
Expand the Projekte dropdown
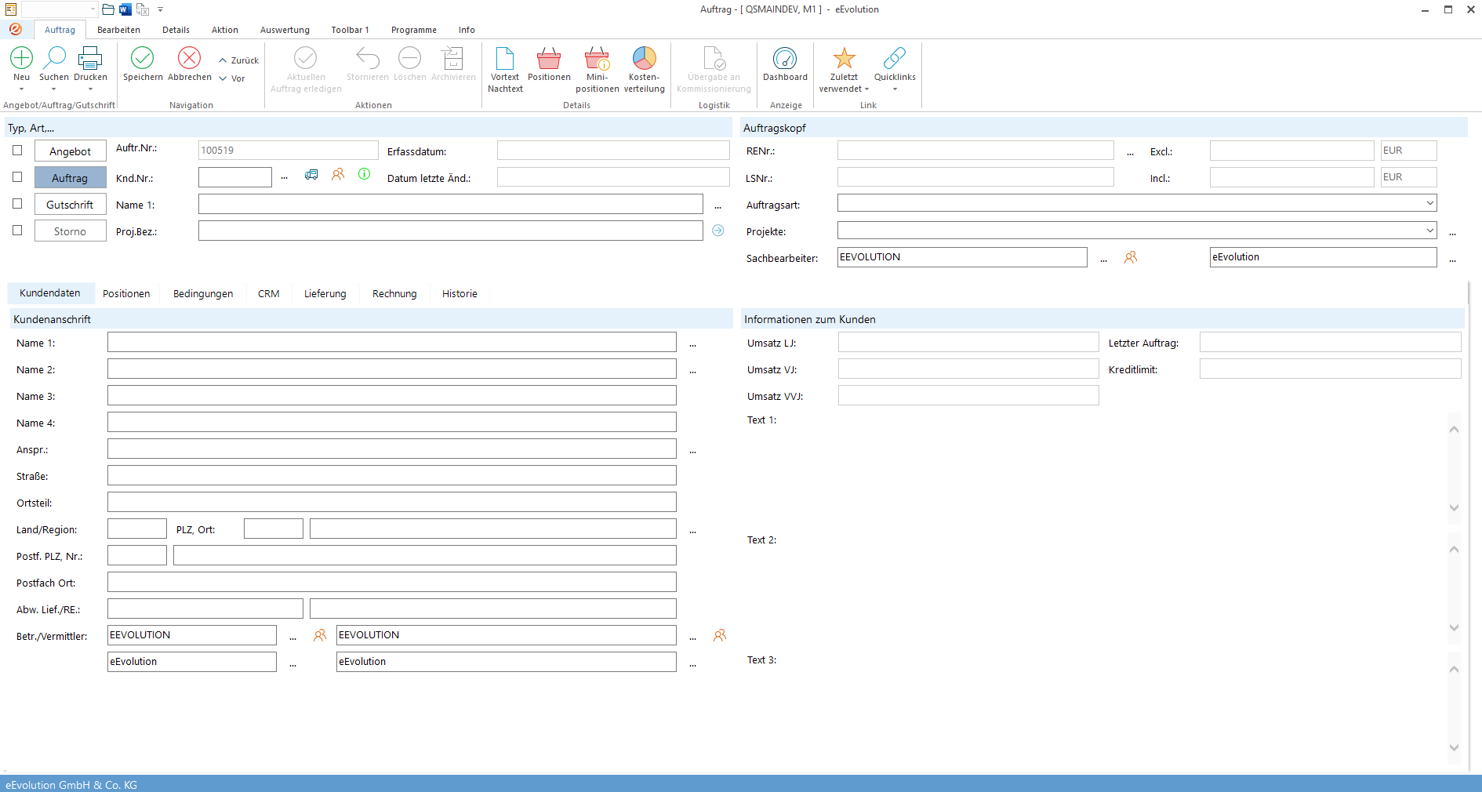click(x=1429, y=231)
